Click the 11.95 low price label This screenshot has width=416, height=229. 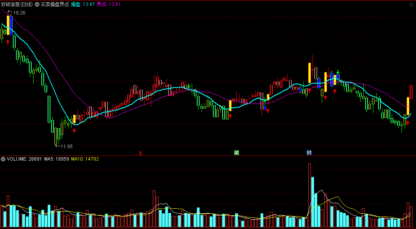click(x=66, y=146)
